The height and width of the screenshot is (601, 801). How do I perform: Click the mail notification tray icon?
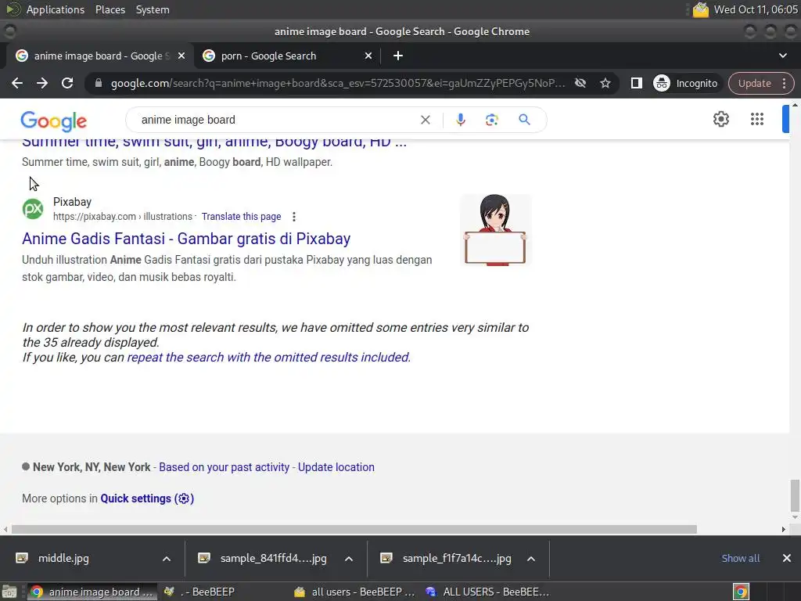(700, 9)
